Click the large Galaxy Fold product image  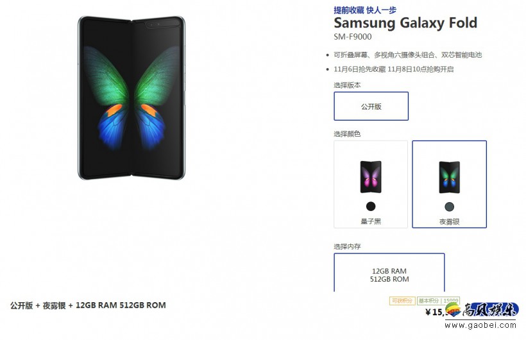(131, 98)
